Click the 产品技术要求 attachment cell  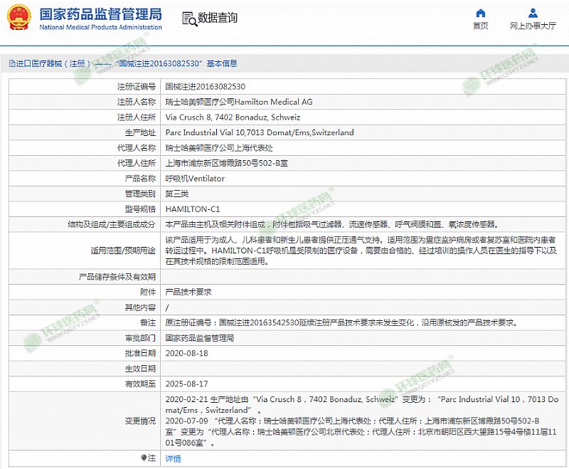pyautogui.click(x=188, y=292)
